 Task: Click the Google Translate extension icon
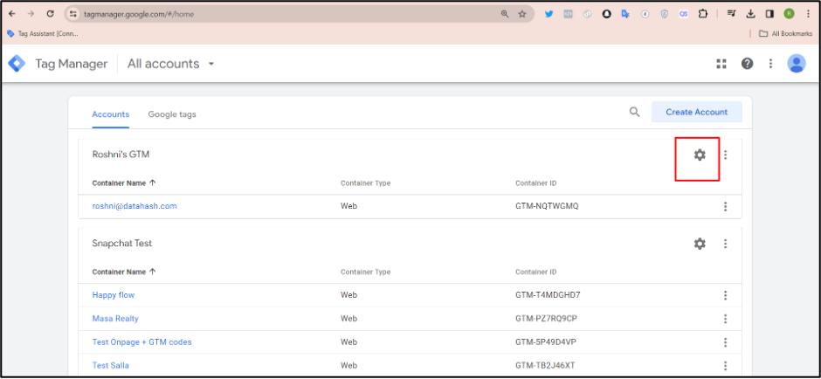625,14
